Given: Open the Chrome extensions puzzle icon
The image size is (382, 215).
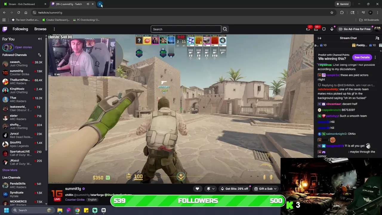Looking at the screenshot, I should (x=342, y=13).
